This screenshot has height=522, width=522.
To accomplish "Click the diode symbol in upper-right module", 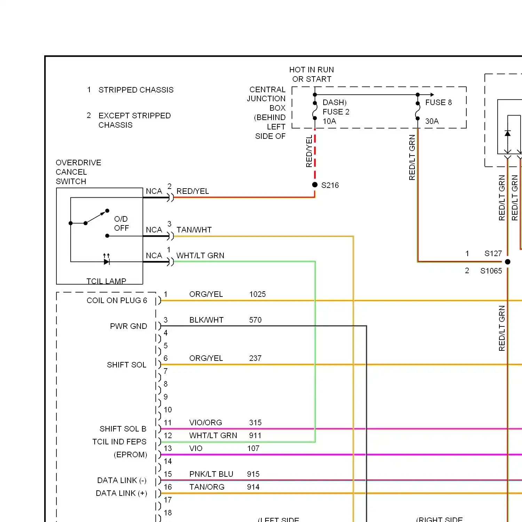I will tap(508, 133).
